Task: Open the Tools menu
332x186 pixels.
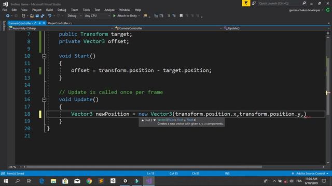Action: click(x=86, y=10)
